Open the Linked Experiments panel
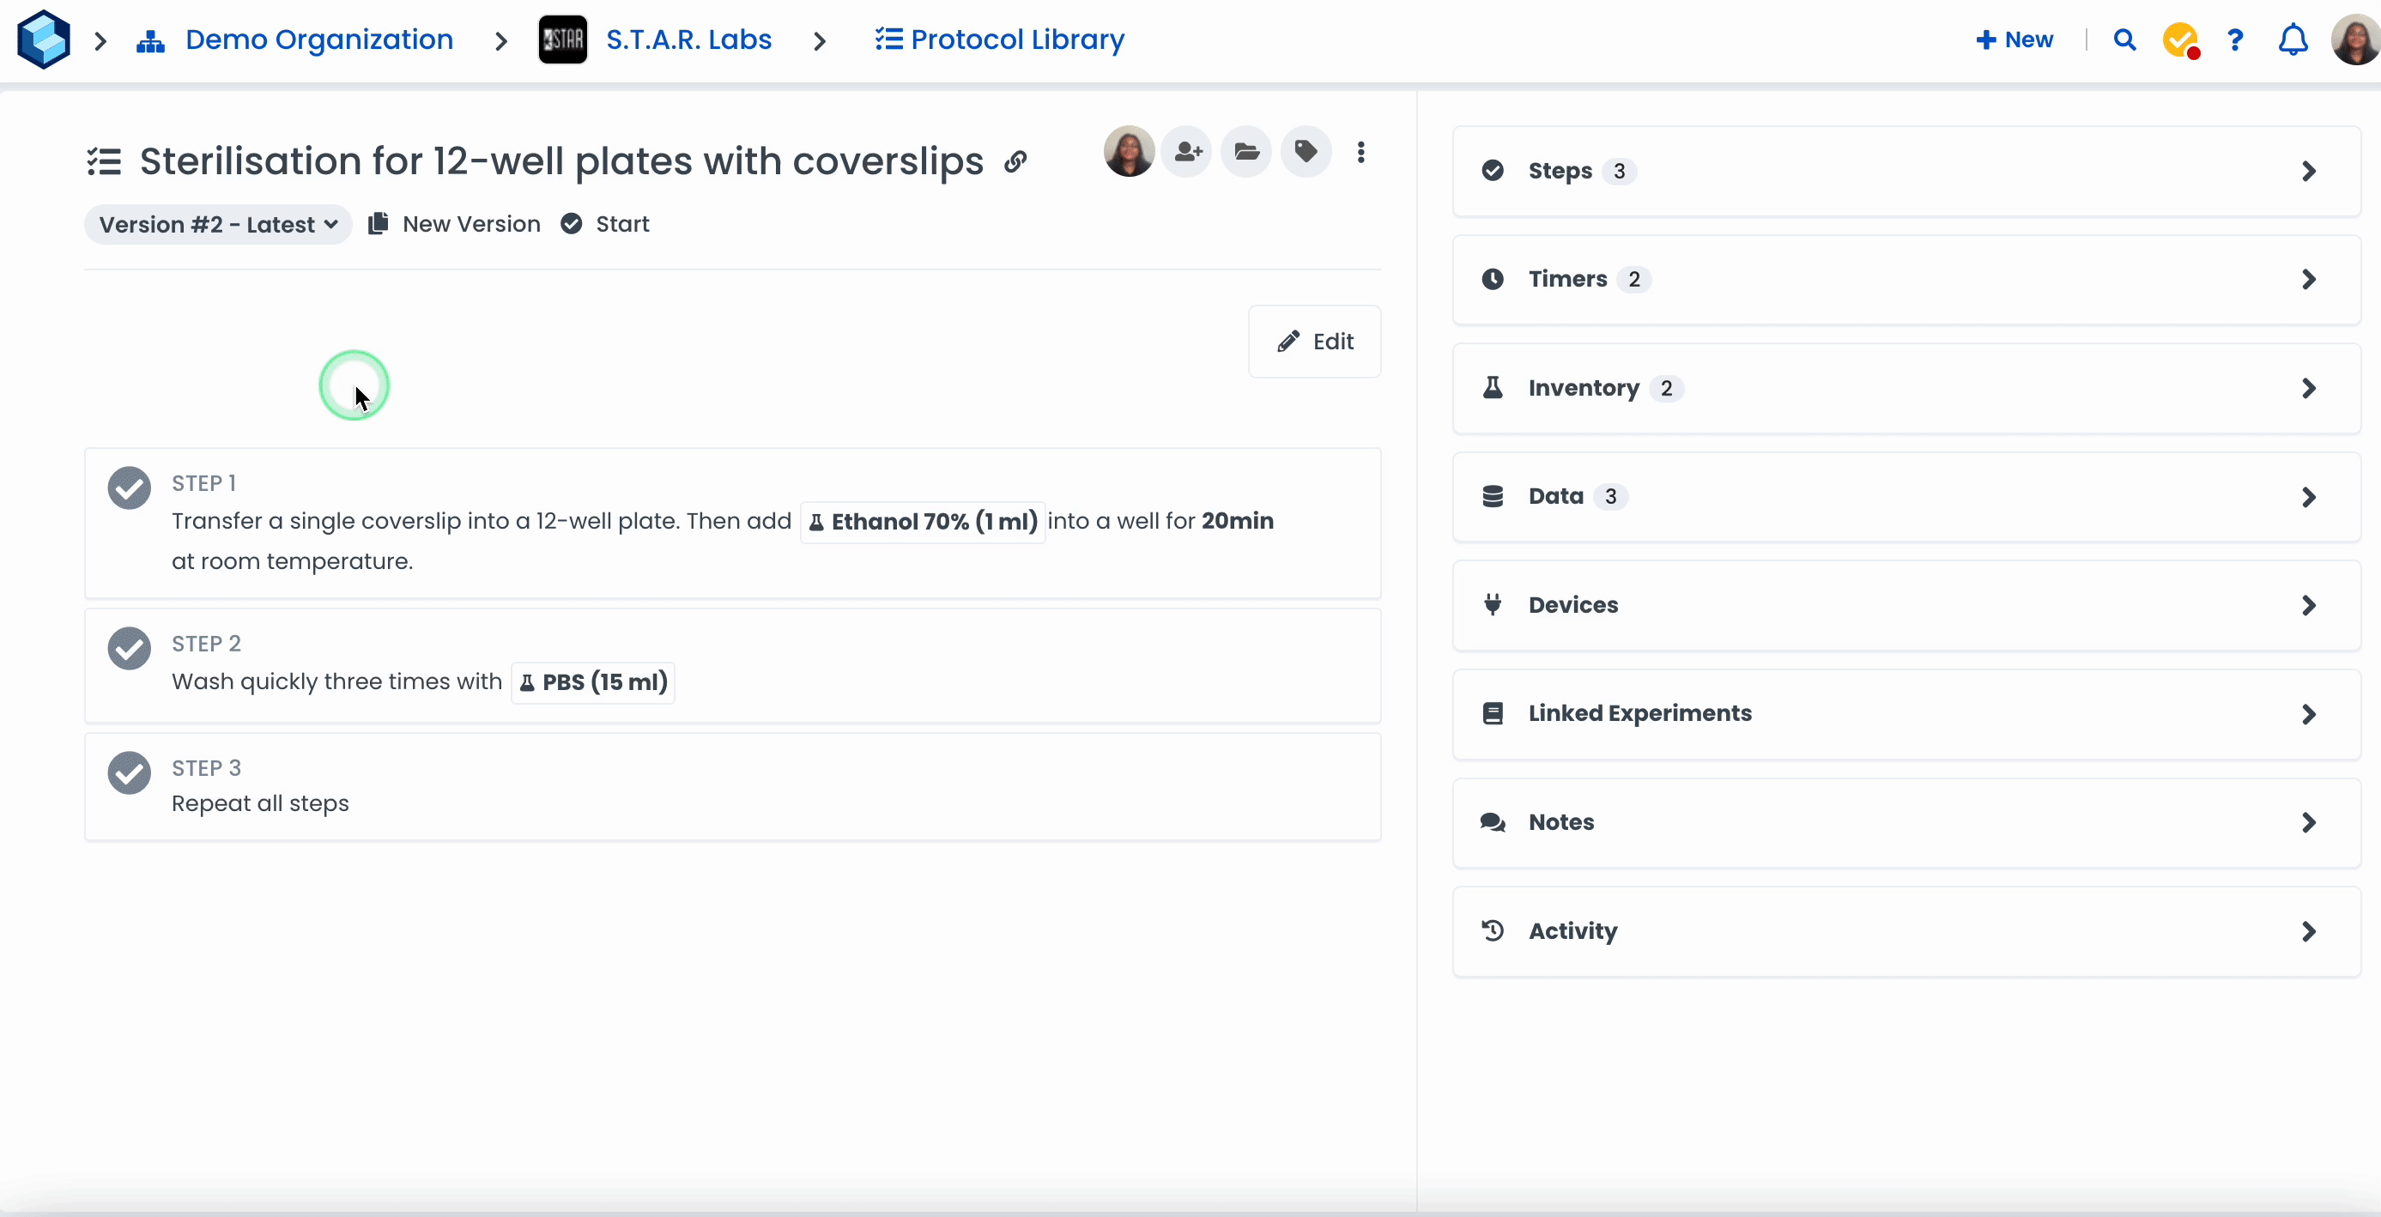Viewport: 2381px width, 1217px height. pos(1905,713)
